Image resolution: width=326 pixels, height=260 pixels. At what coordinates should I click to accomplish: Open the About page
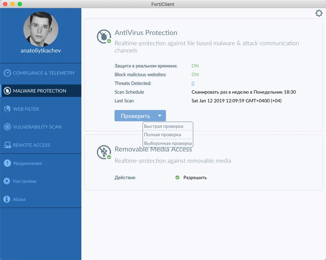point(41,199)
